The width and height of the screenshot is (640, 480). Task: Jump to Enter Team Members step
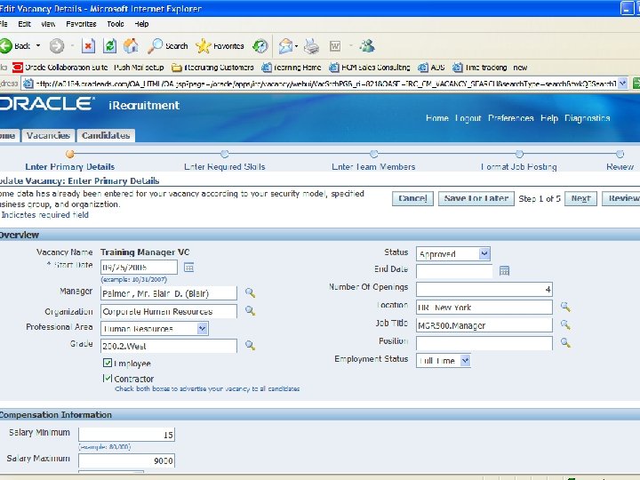pos(373,166)
